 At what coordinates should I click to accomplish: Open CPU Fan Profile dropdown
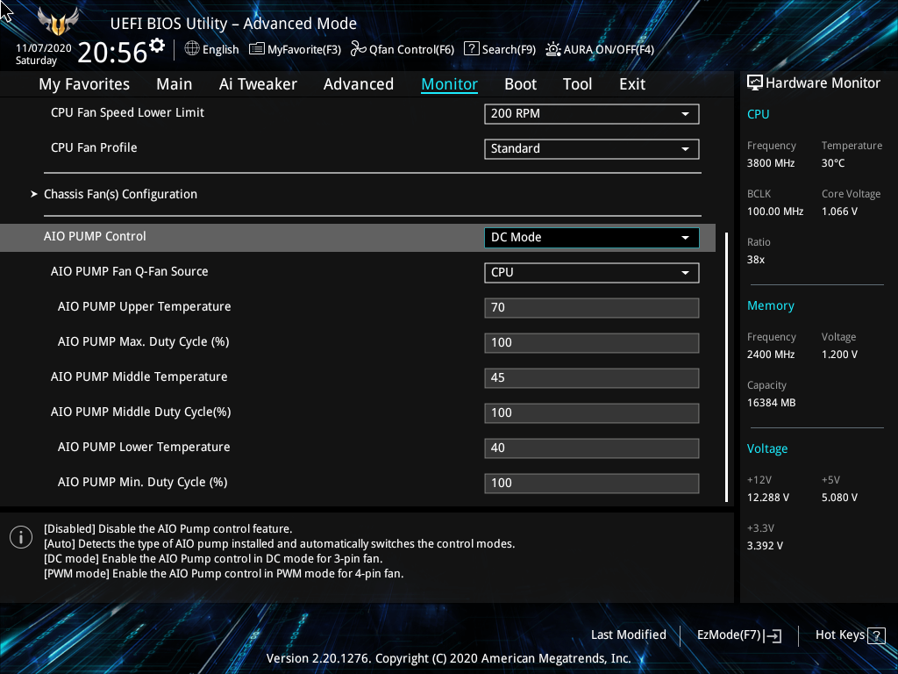click(592, 148)
